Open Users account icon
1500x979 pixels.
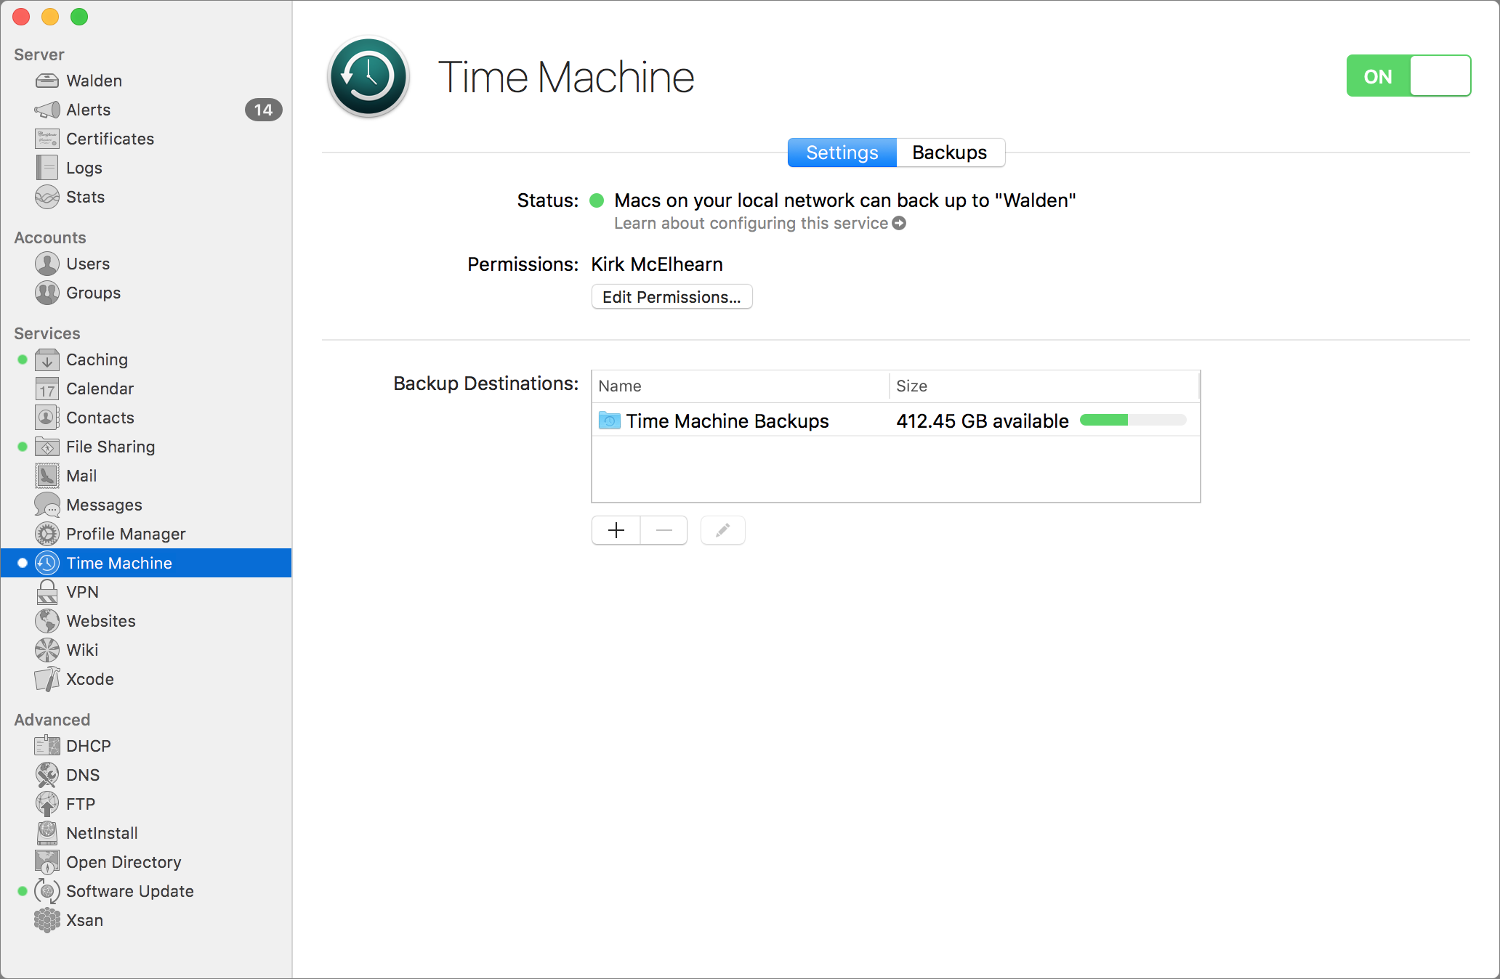pos(47,264)
